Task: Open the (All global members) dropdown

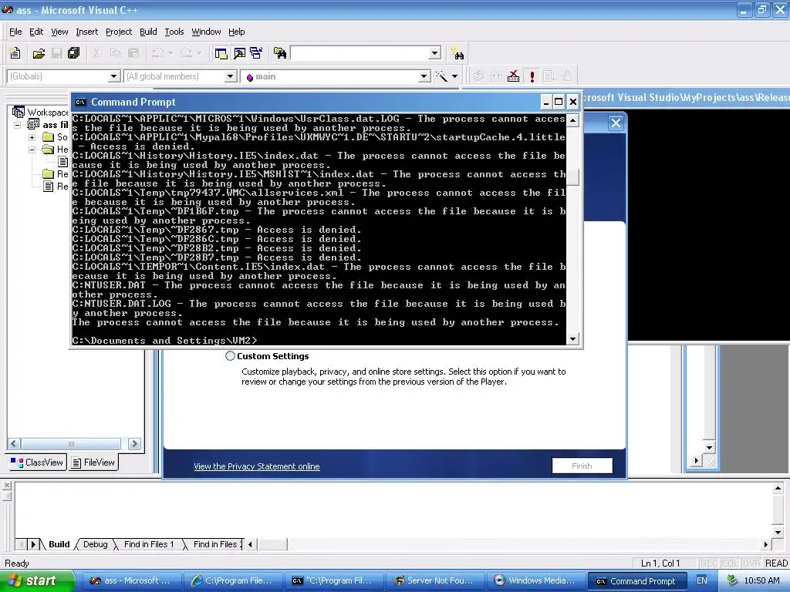Action: click(x=230, y=76)
